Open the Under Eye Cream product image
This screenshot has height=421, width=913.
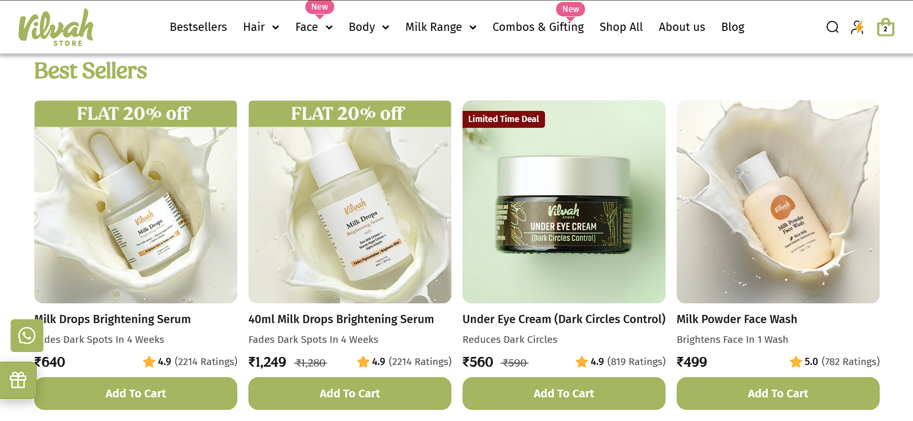(x=564, y=202)
